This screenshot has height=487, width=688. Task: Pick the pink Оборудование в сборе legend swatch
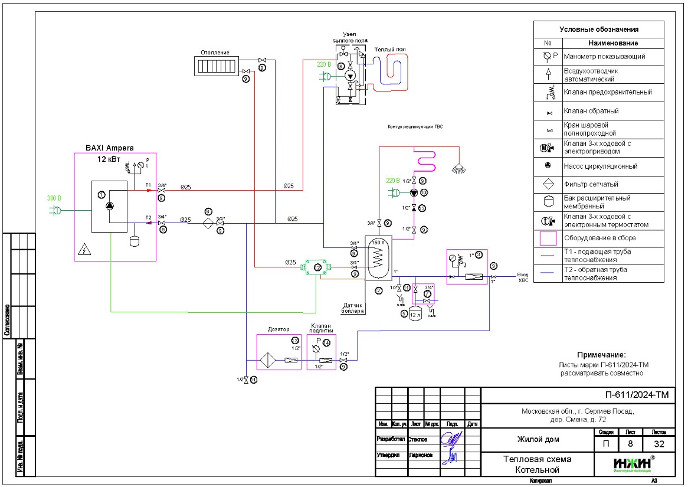[x=548, y=238]
